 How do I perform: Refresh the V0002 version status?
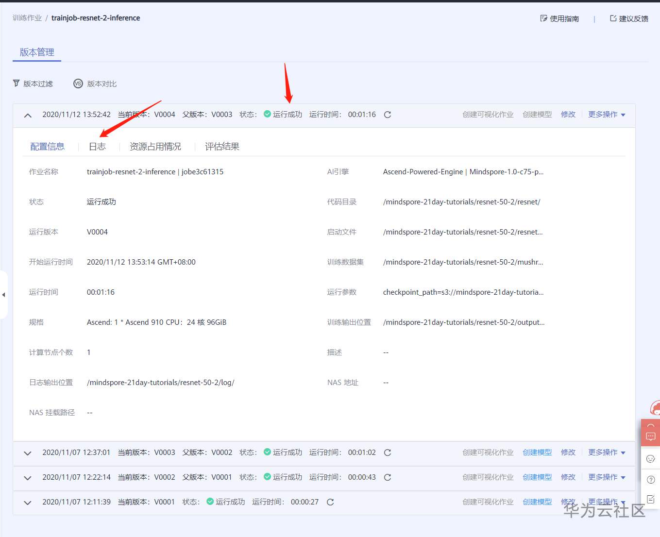(x=388, y=477)
